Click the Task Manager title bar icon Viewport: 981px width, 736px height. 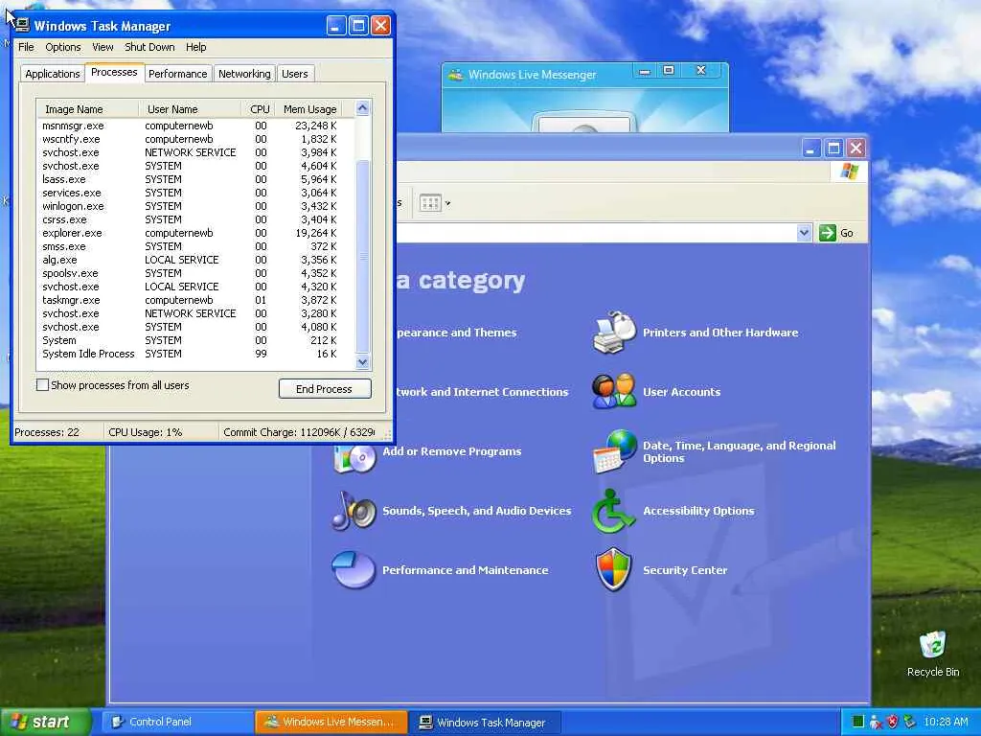coord(23,26)
